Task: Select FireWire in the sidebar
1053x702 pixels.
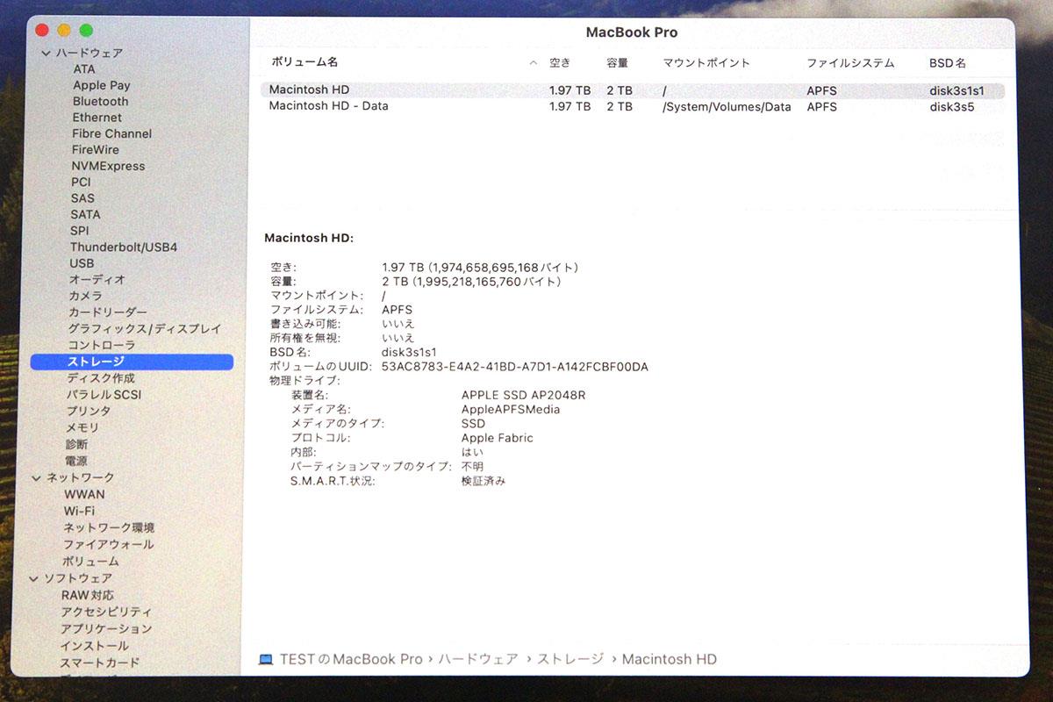Action: 95,150
